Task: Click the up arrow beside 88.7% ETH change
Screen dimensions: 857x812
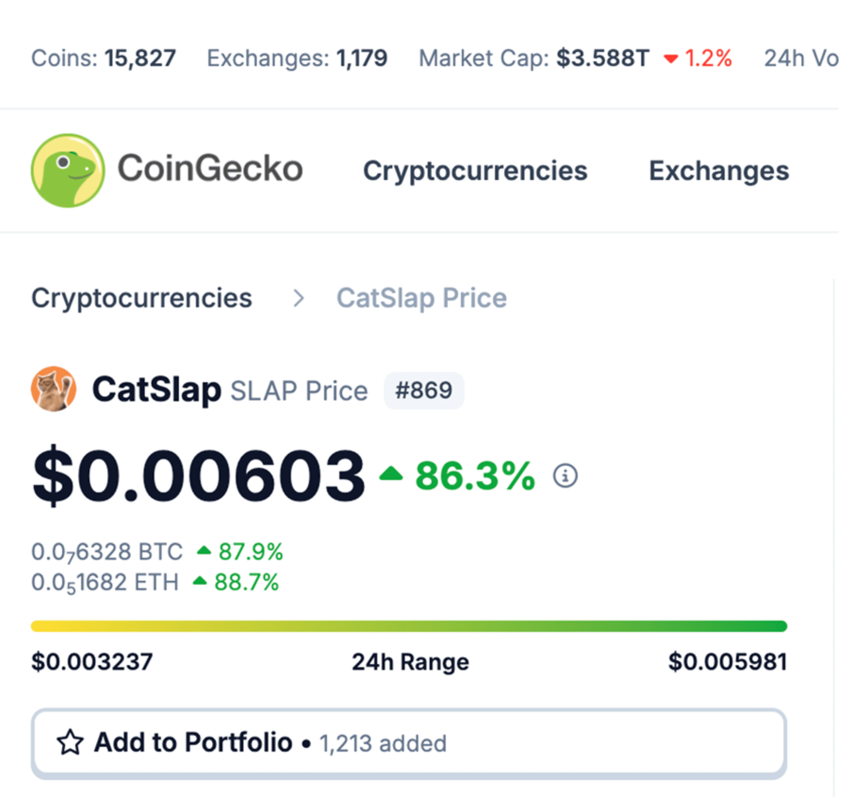Action: pos(200,581)
